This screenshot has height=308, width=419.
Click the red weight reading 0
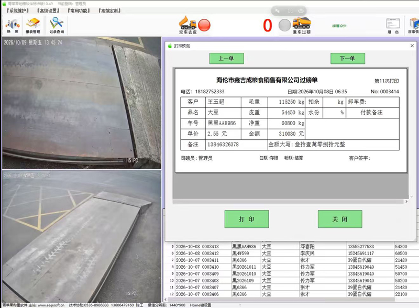tap(268, 26)
